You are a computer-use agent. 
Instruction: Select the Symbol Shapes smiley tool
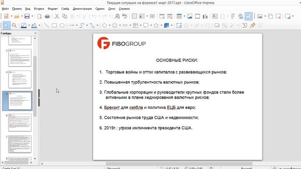coord(115,25)
